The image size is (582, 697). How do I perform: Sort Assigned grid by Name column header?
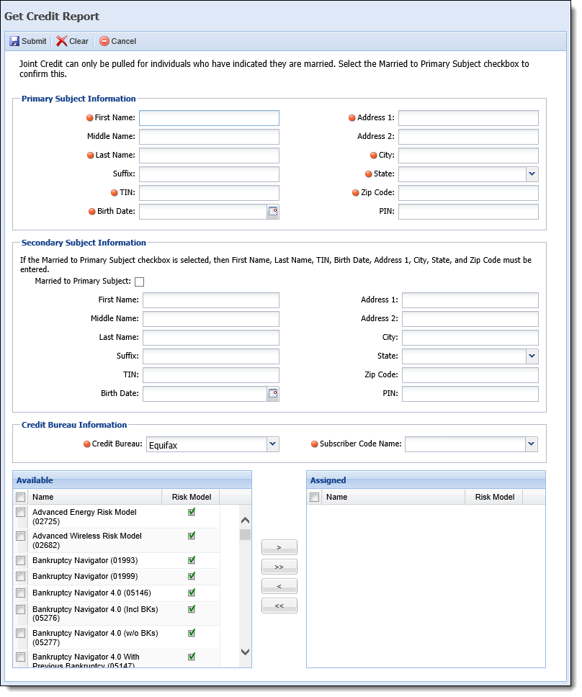pos(393,497)
